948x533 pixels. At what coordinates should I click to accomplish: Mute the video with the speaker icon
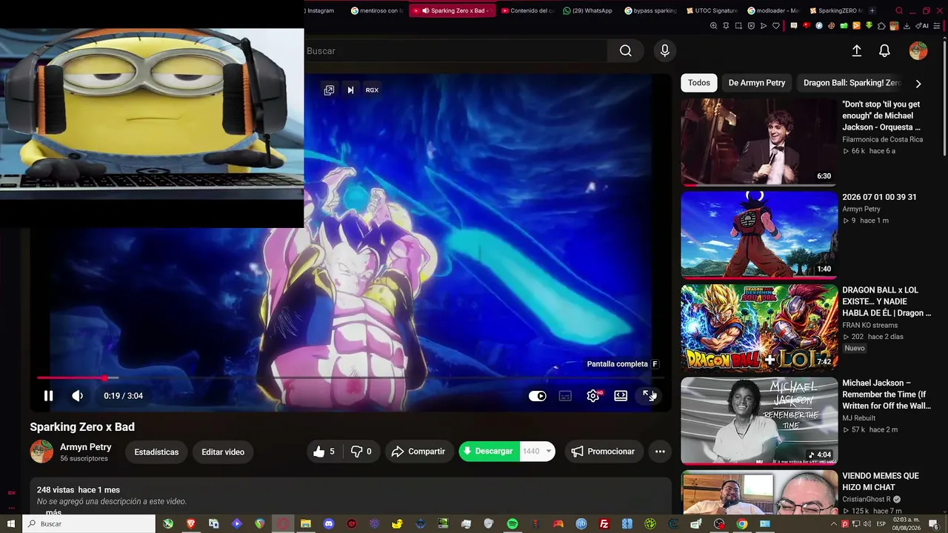(77, 396)
